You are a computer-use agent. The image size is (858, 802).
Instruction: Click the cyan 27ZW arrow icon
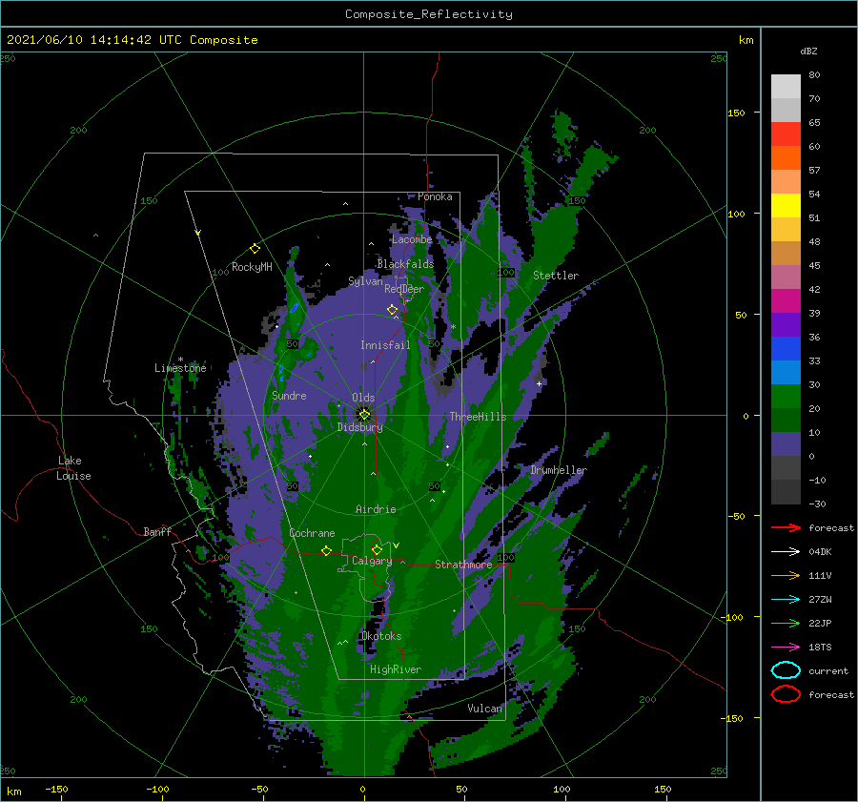[786, 600]
